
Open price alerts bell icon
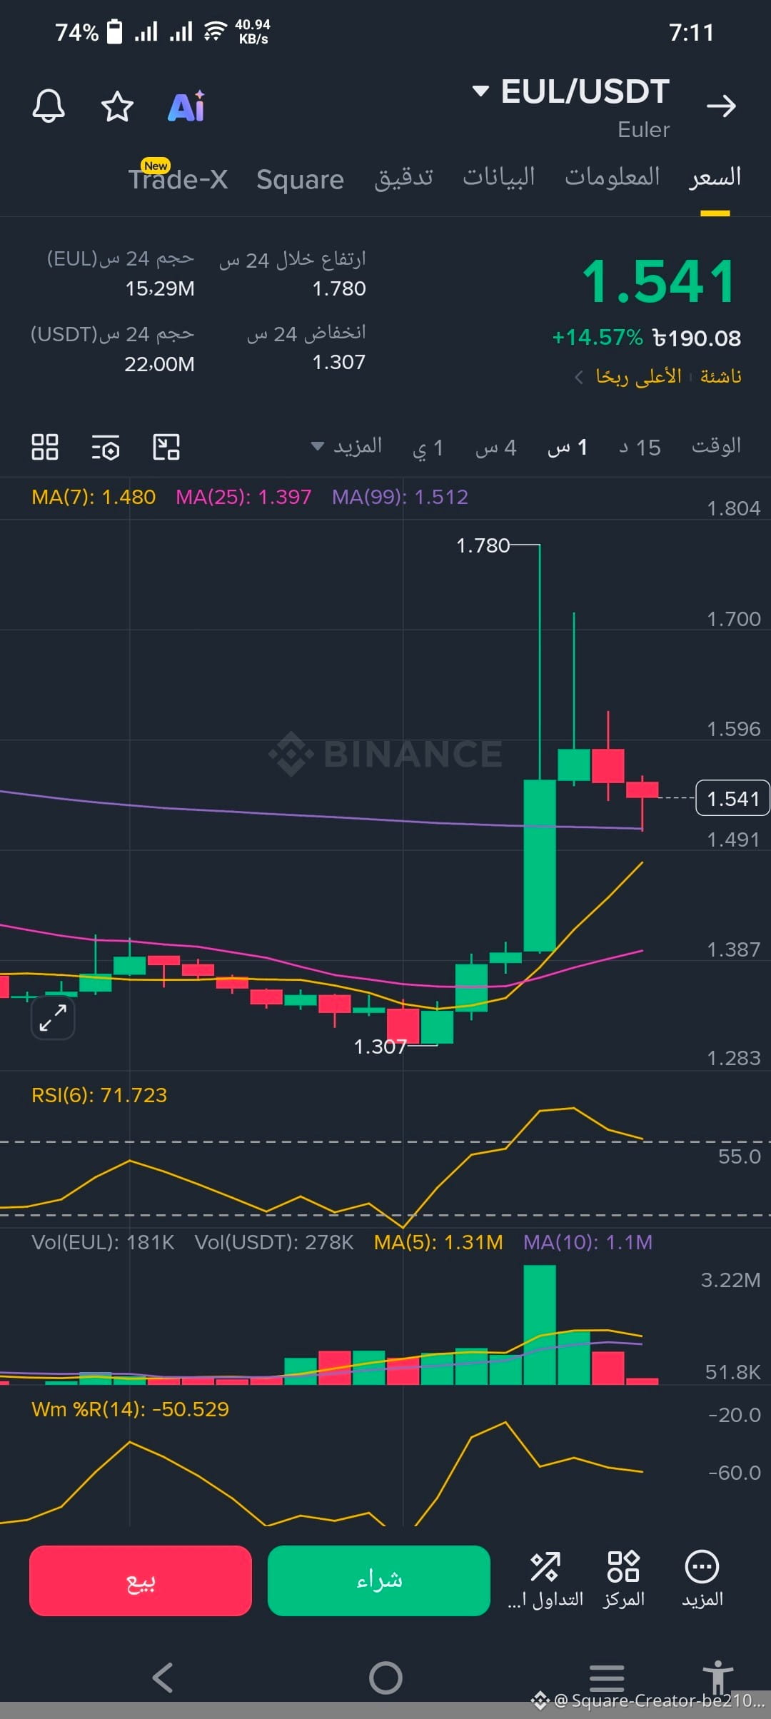coord(49,106)
